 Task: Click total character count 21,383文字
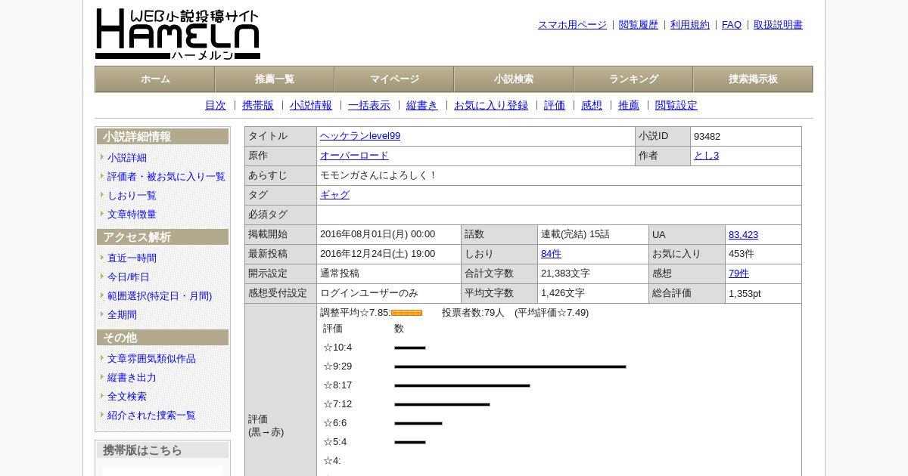point(565,274)
